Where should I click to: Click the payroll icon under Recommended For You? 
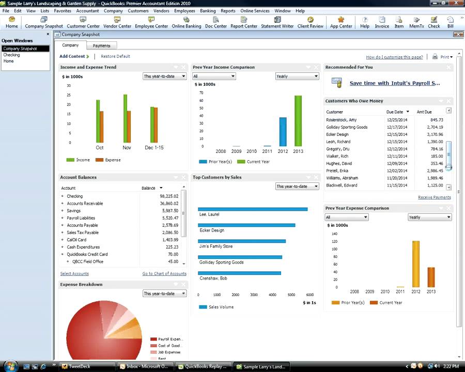(337, 83)
